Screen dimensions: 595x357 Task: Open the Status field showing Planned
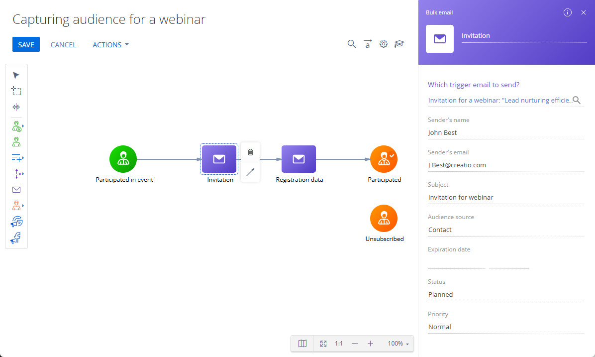pos(506,294)
